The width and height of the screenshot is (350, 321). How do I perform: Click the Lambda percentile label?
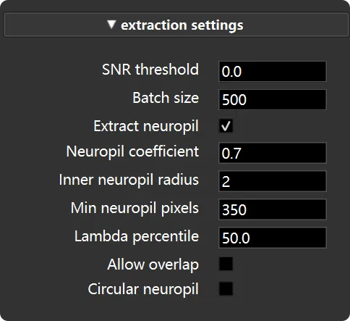click(x=137, y=236)
